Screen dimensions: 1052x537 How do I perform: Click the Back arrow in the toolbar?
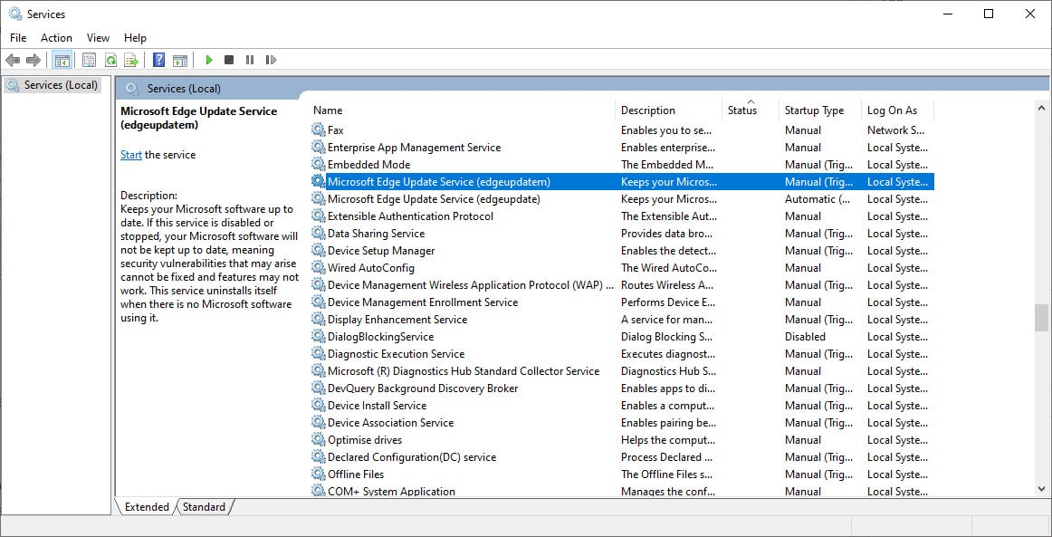13,61
